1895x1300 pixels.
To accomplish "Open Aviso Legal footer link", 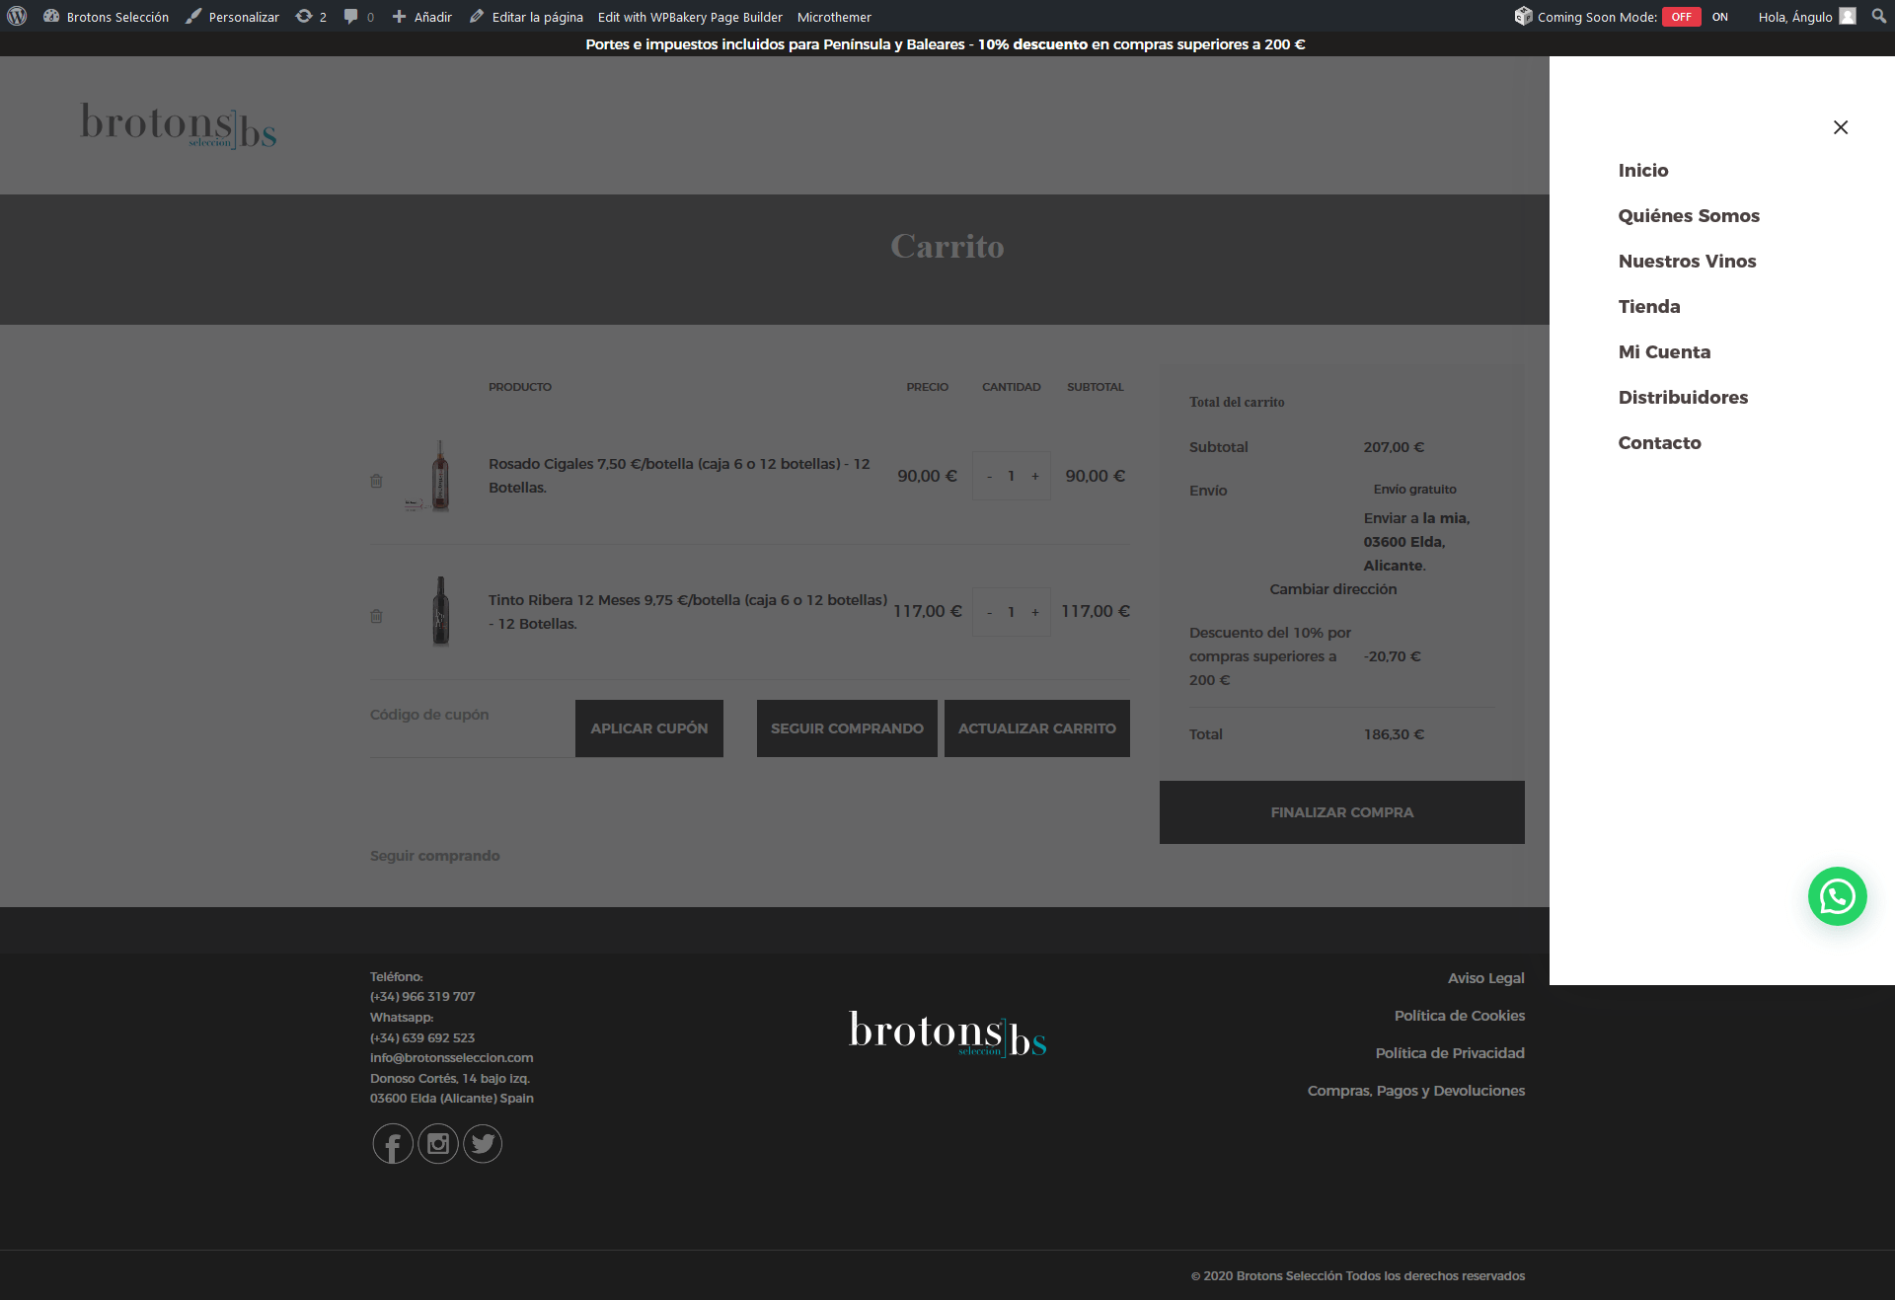I will click(1485, 978).
